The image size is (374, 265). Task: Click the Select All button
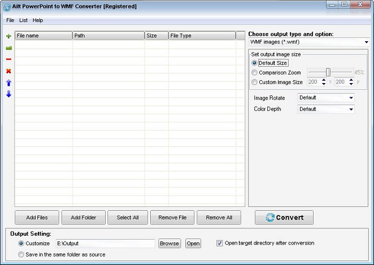click(128, 218)
